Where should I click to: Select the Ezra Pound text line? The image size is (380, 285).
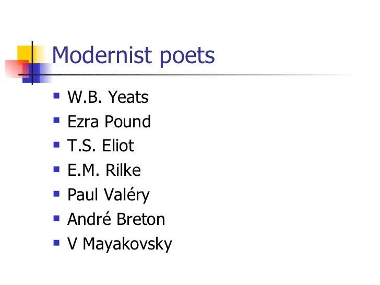109,122
